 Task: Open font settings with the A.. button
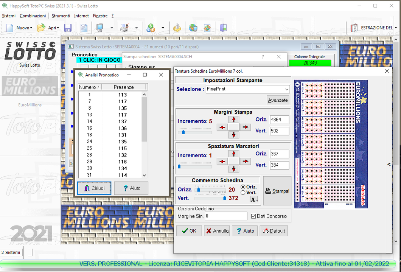254,200
